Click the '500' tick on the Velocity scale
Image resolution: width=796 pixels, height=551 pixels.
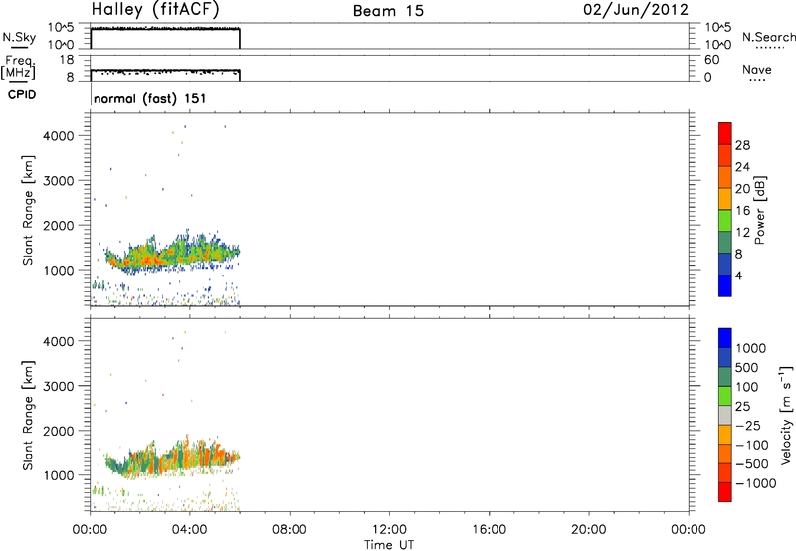(x=747, y=368)
